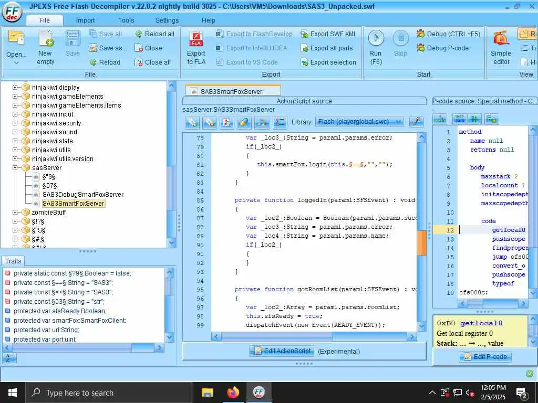Viewport: 538px width, 403px height.
Task: Click Reload in the File group
Action: 105,62
